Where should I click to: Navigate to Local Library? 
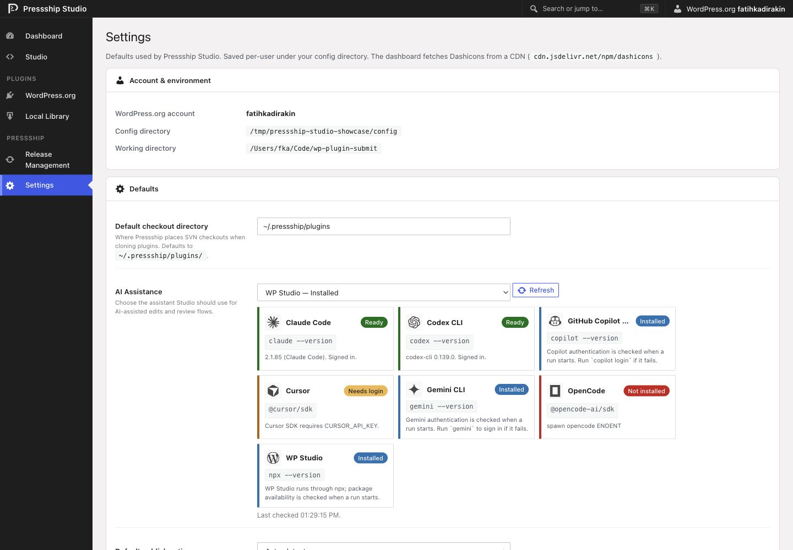click(46, 116)
